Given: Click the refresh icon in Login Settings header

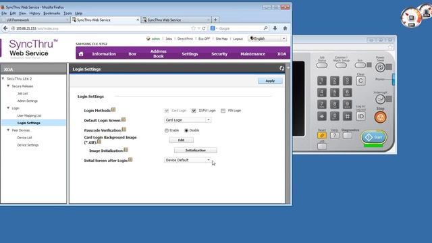Looking at the screenshot, I should (x=281, y=68).
